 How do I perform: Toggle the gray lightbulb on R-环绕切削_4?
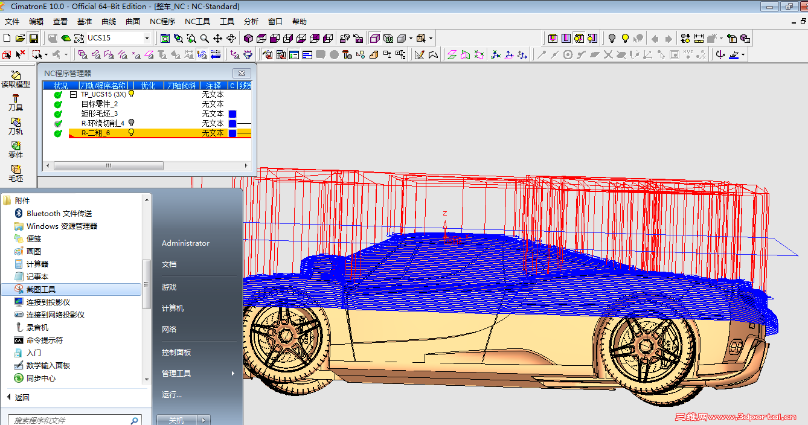[131, 123]
